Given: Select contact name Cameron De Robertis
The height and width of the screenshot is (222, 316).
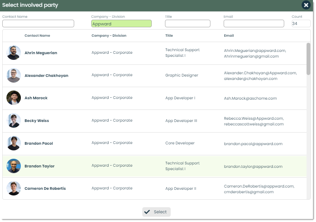Looking at the screenshot, I should [45, 189].
